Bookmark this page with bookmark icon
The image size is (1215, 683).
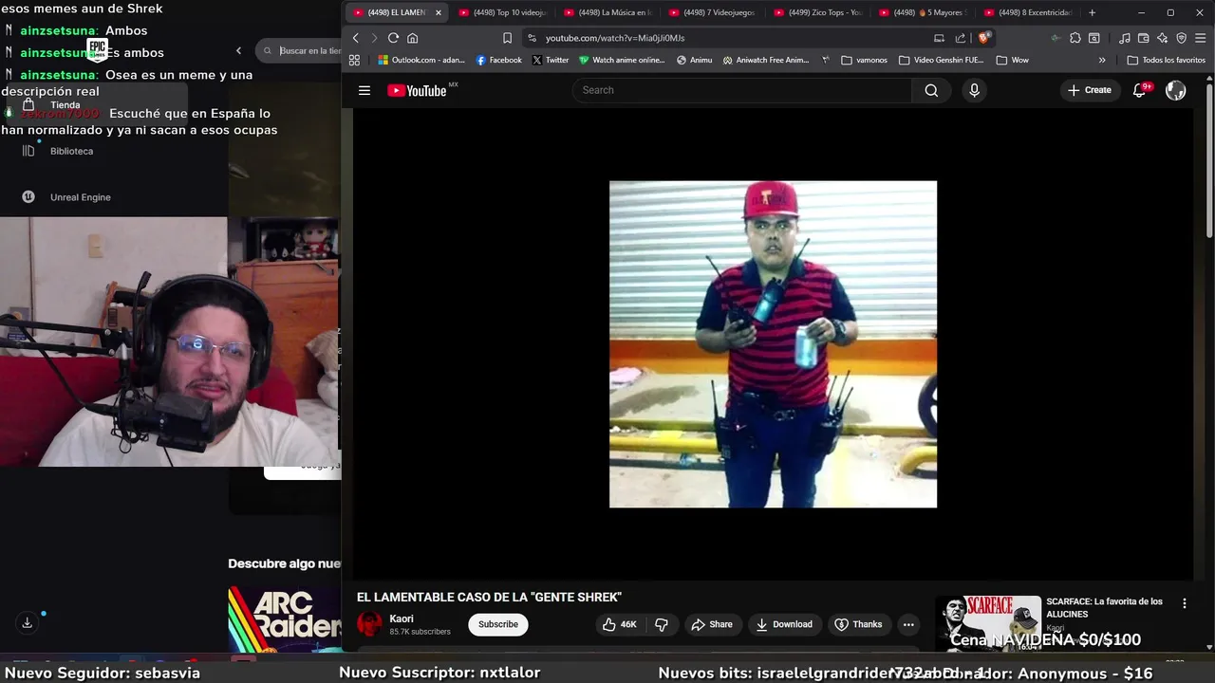click(507, 38)
